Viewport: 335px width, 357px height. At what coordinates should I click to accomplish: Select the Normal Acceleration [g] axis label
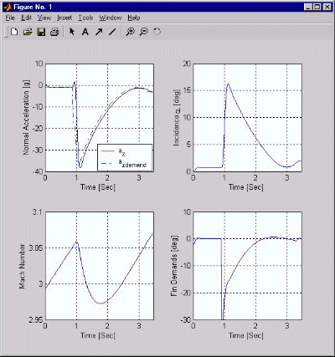[x=26, y=117]
